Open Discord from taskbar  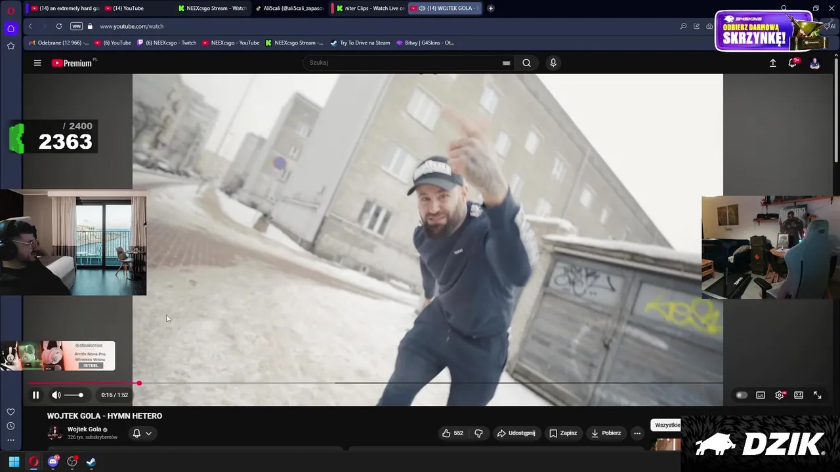point(53,462)
